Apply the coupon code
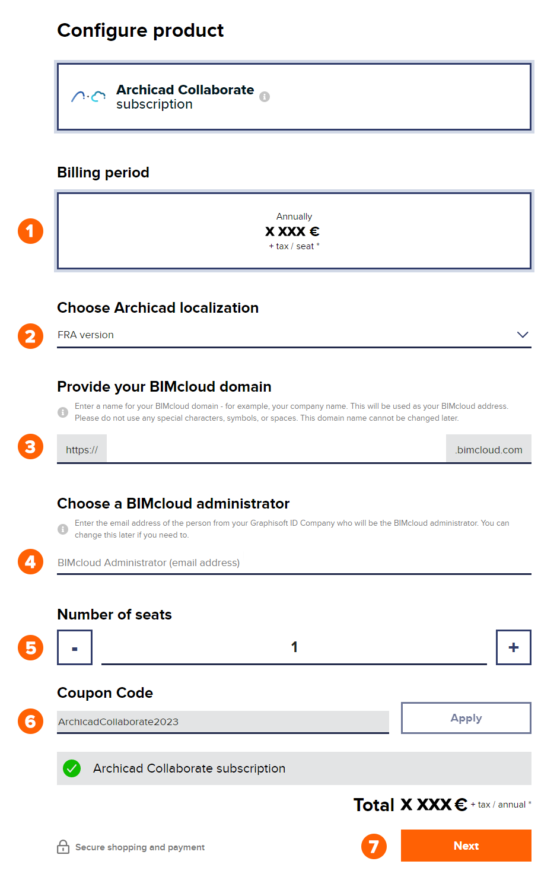 pos(466,718)
